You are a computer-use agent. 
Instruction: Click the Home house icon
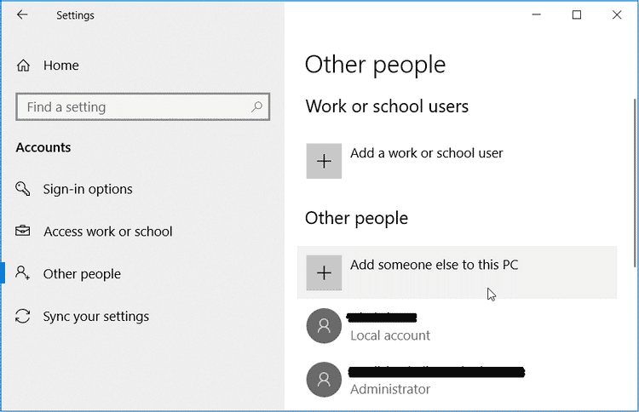(24, 66)
